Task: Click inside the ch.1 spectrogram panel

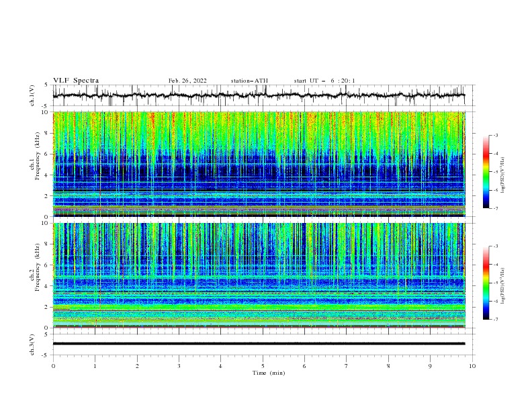Action: coord(259,164)
